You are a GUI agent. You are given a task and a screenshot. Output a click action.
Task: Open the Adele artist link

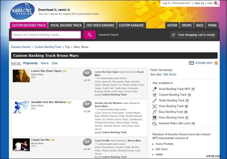(x=159, y=154)
